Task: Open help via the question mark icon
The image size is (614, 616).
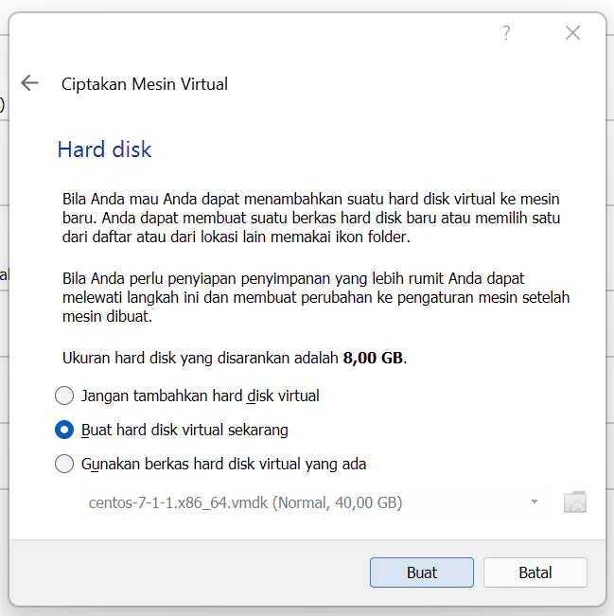Action: click(507, 32)
